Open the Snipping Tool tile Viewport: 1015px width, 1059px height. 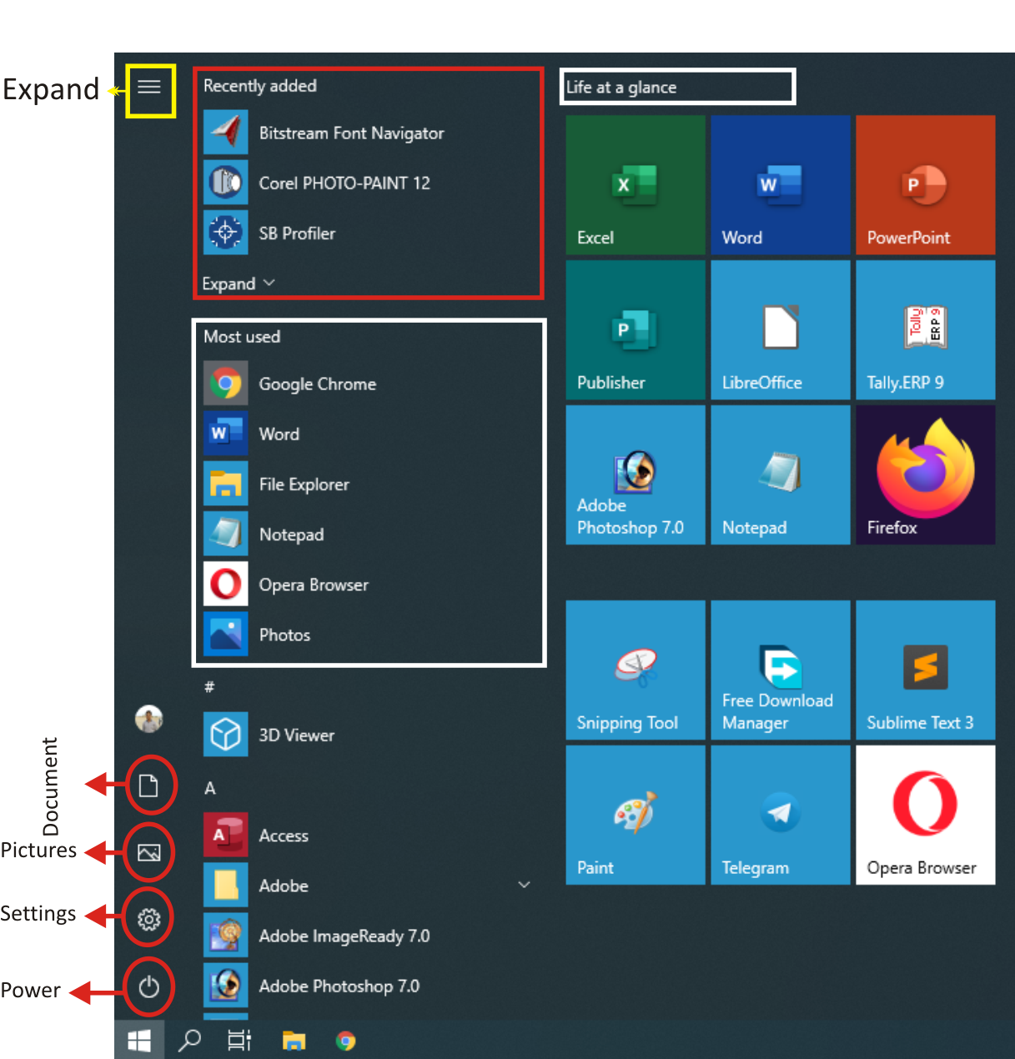[x=636, y=670]
